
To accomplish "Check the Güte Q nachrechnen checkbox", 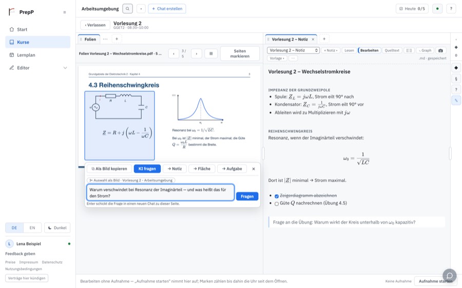I will 276,203.
